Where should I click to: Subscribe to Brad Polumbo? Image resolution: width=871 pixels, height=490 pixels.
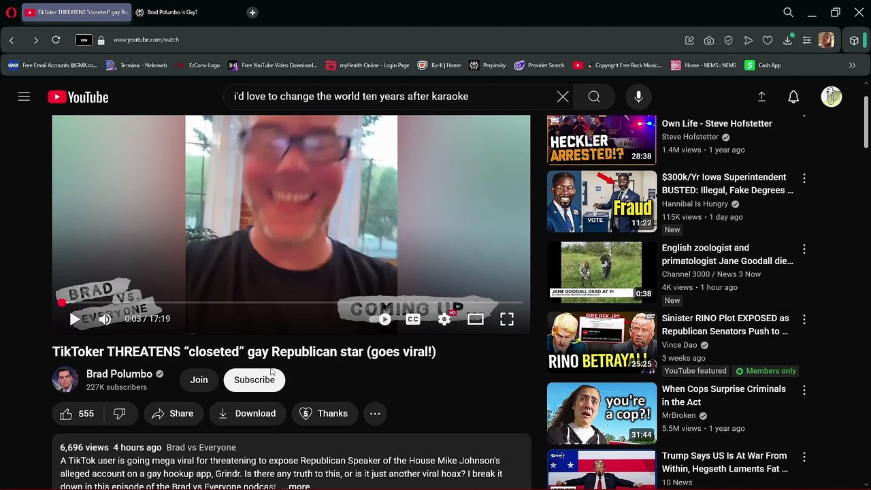tap(254, 380)
